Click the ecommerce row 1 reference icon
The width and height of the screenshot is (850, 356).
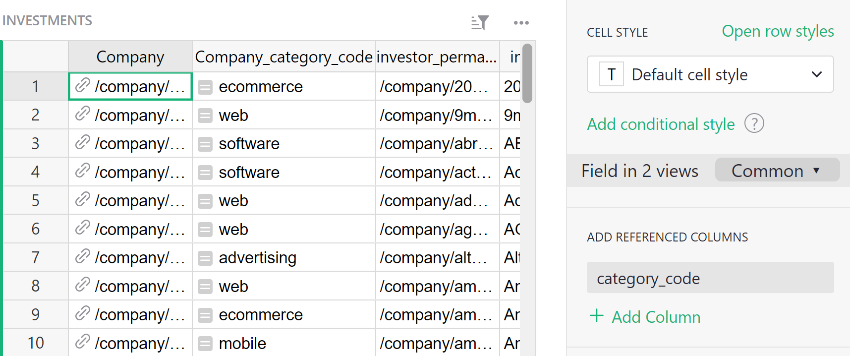[205, 87]
